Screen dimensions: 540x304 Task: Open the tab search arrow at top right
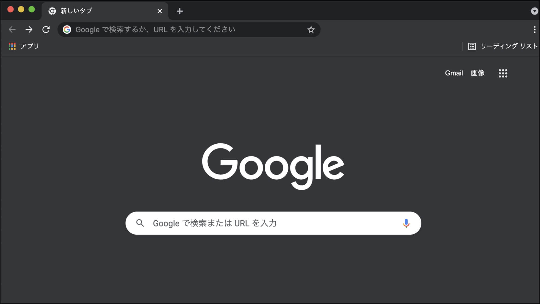pos(534,11)
